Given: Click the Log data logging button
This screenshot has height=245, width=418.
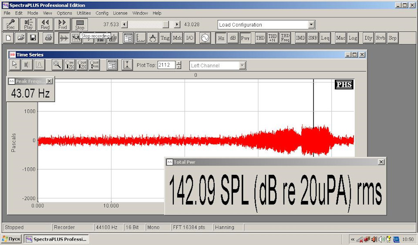Looking at the screenshot, I should point(353,38).
